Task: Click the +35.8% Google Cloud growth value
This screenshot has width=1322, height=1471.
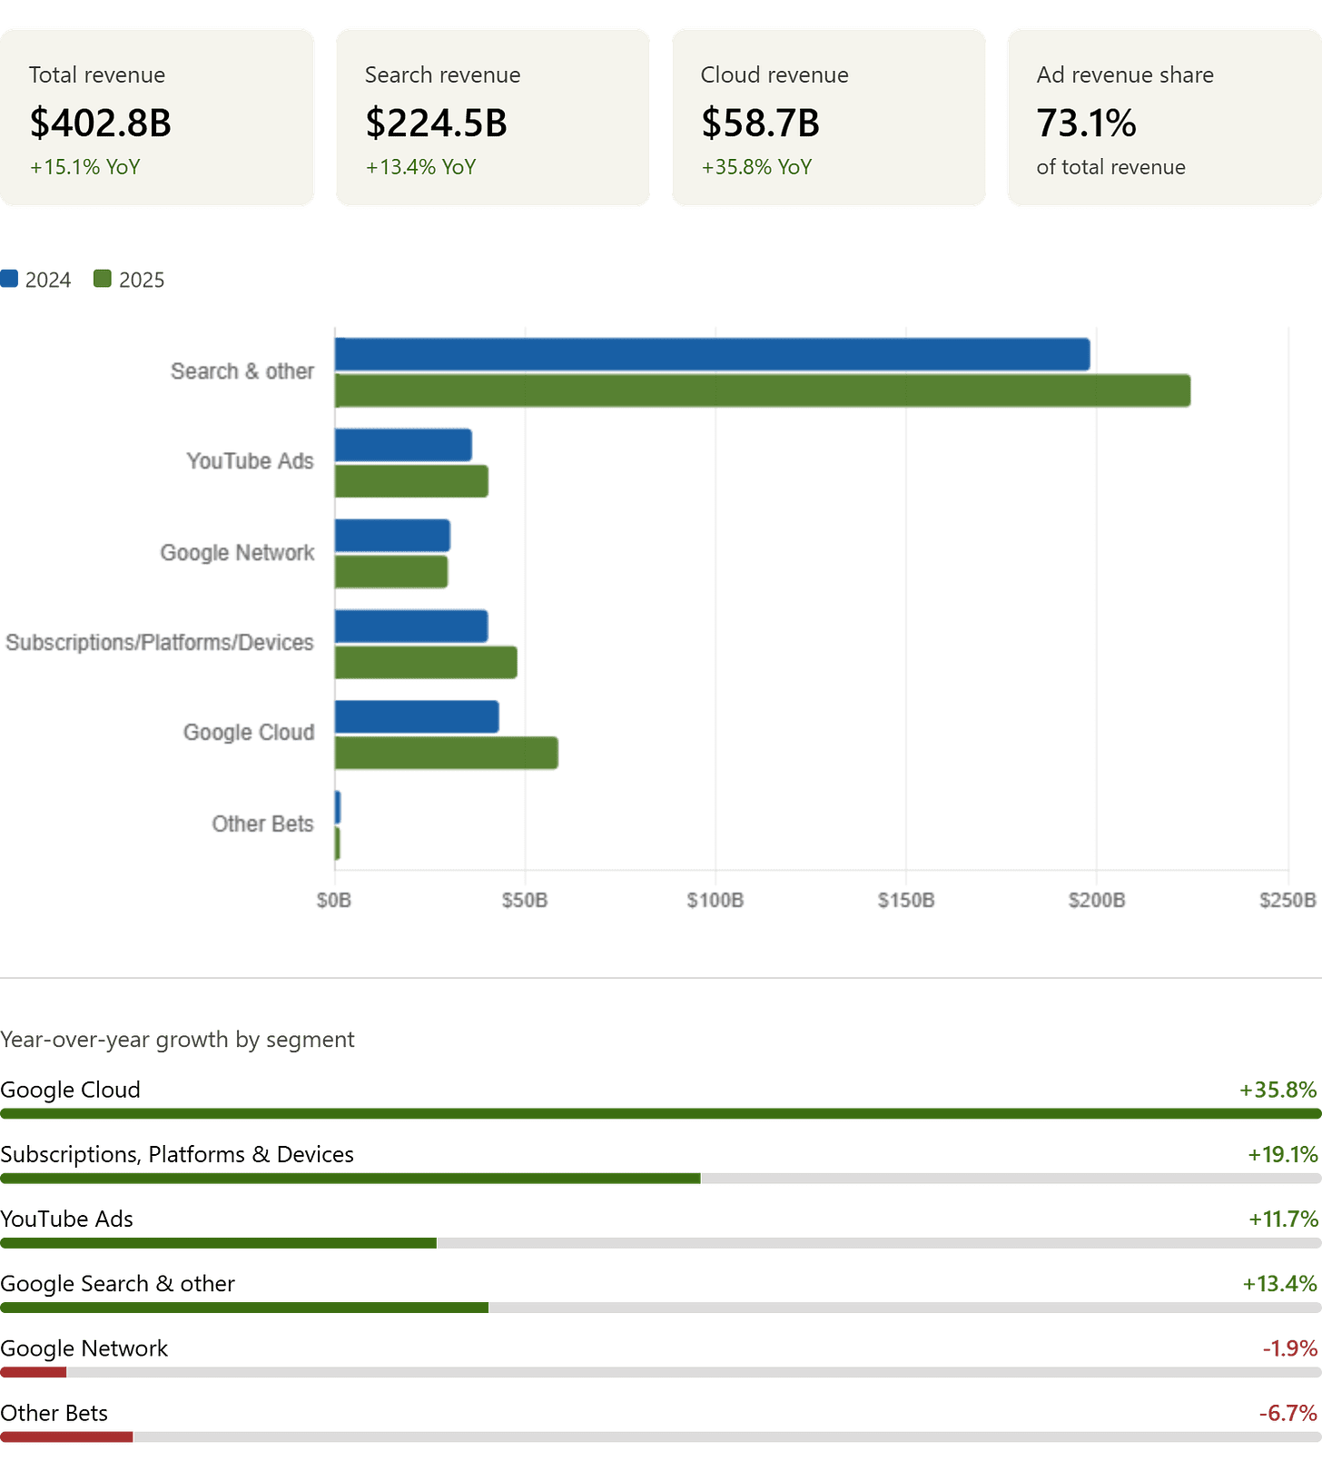Action: click(x=1278, y=1090)
